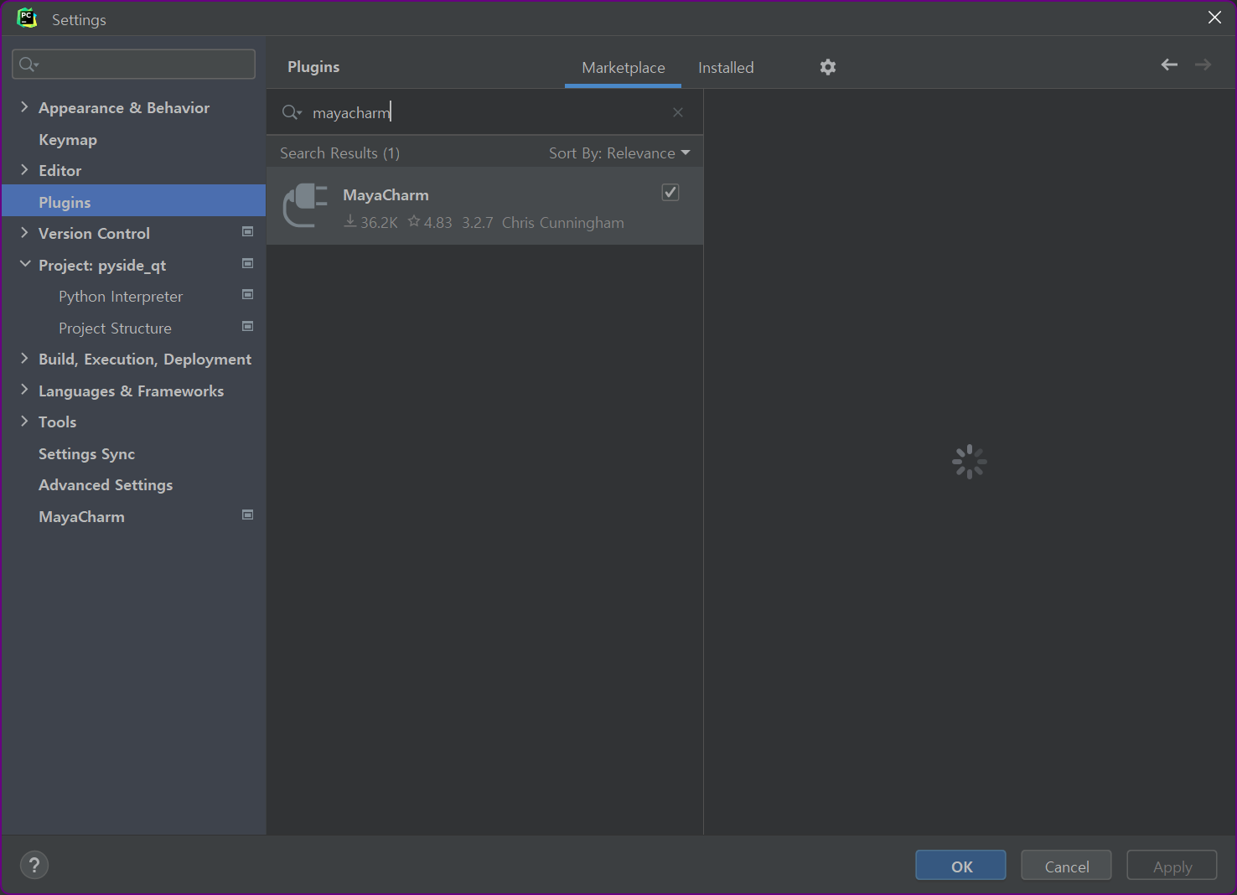Screen dimensions: 1237x895
Task: Click project-level icon beside Version Control
Action: pyautogui.click(x=248, y=231)
